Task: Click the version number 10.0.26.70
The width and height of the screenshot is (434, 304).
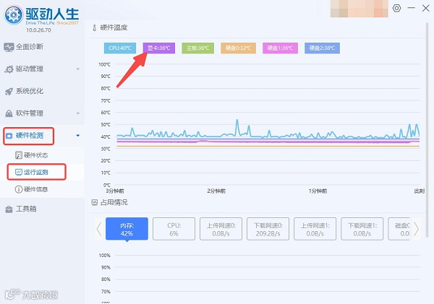Action: pos(38,30)
